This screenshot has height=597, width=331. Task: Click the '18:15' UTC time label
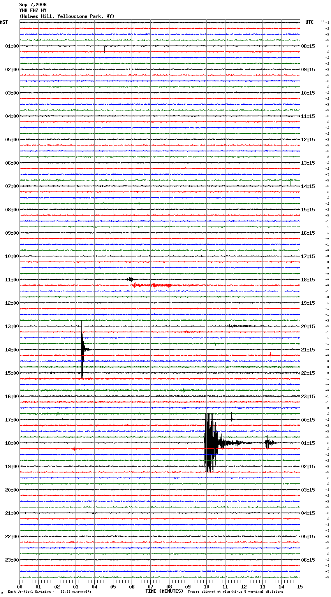tap(308, 280)
